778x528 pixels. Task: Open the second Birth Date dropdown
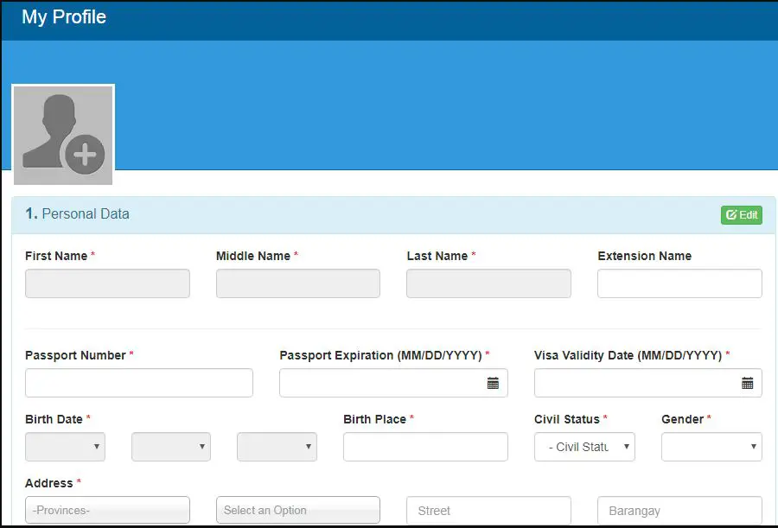click(171, 447)
